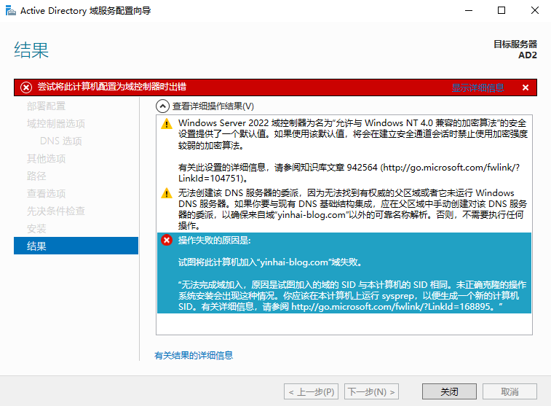
Task: Close the wizard window with X
Action: coord(535,10)
